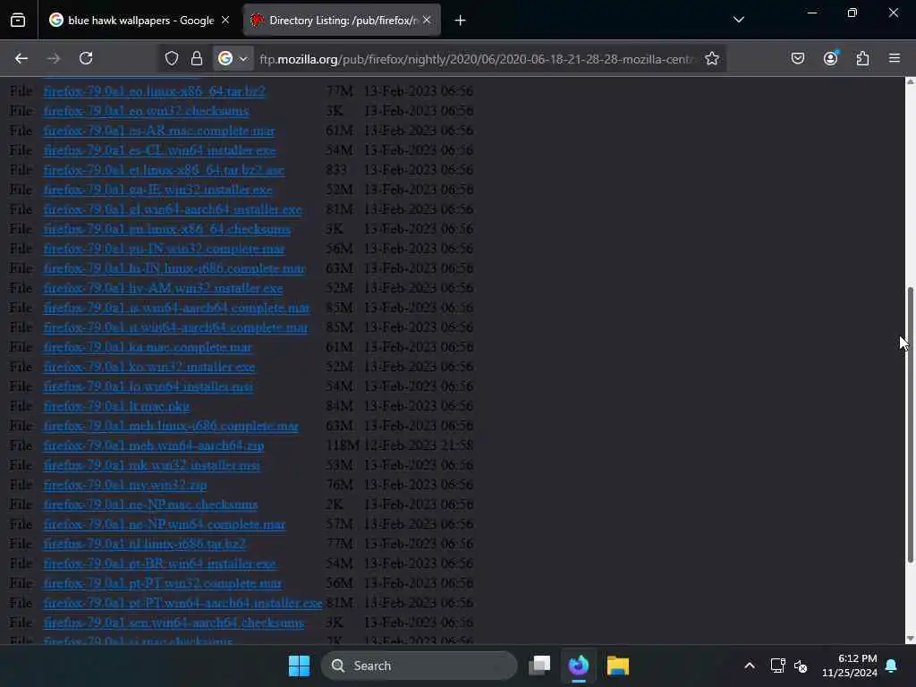The height and width of the screenshot is (687, 916).
Task: Download mk win32 installer msi
Action: (x=152, y=465)
